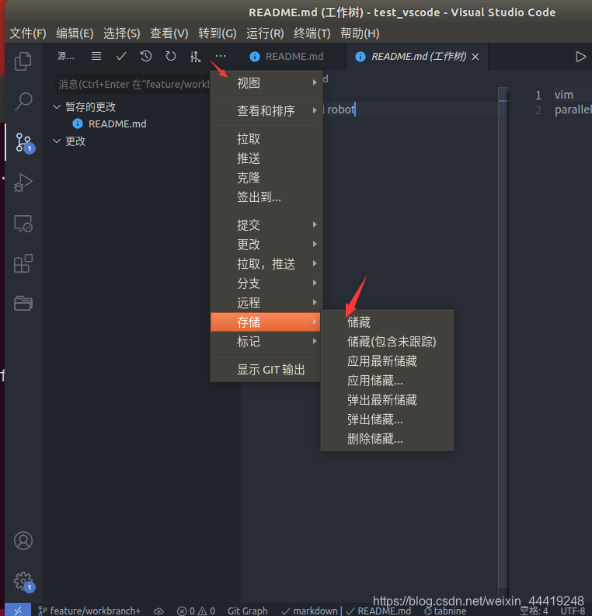Screen dimensions: 592x616
Task: Open the 帮助(H) menu
Action: 360,33
